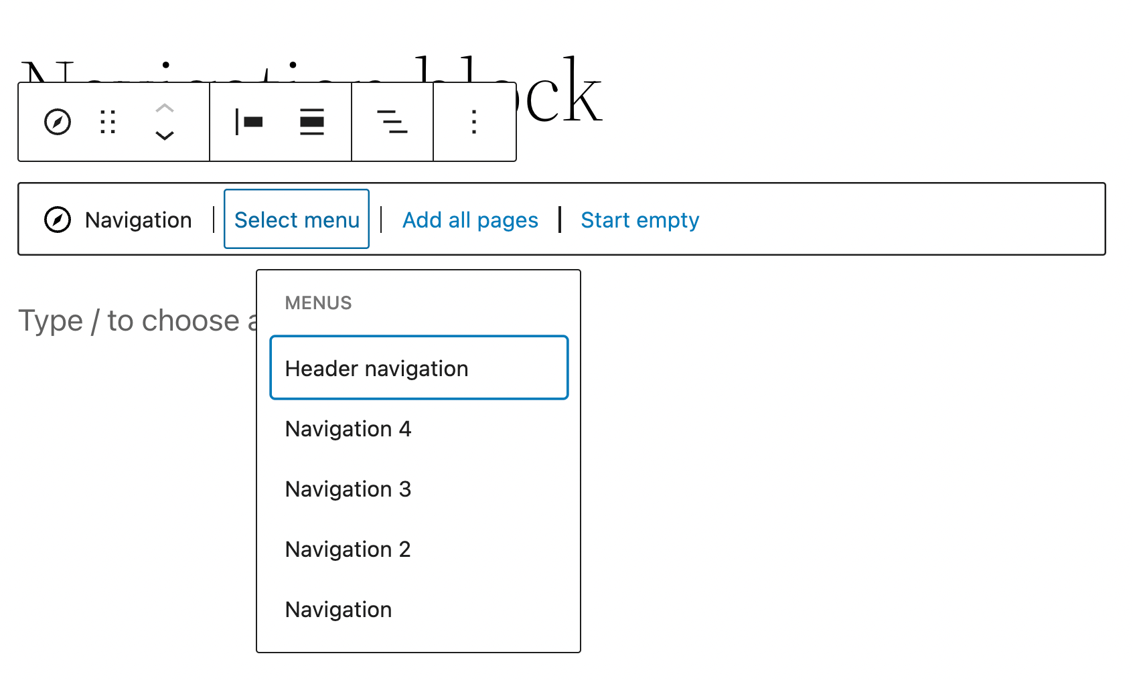Click the Navigation label in placeholder
1133x680 pixels.
click(x=138, y=220)
